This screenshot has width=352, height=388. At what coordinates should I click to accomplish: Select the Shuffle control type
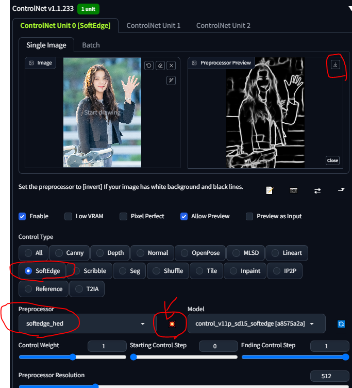pyautogui.click(x=168, y=271)
